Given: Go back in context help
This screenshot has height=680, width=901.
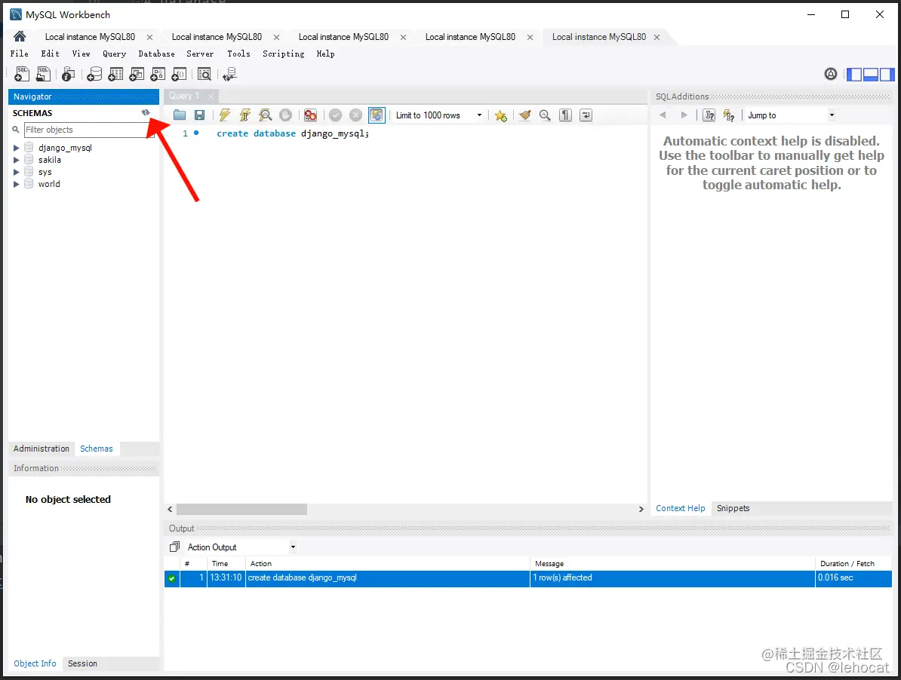Looking at the screenshot, I should click(x=663, y=115).
